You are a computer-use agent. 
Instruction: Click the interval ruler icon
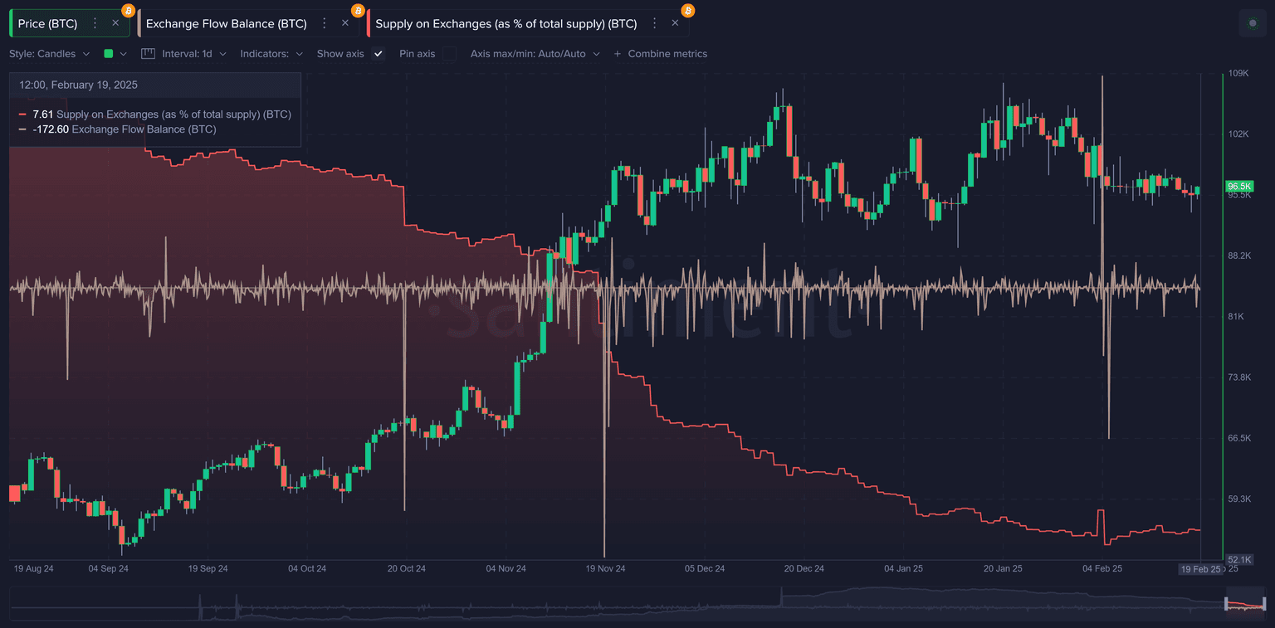(x=148, y=54)
